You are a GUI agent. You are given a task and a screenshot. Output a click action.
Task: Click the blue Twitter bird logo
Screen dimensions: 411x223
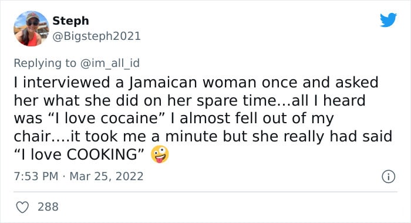pyautogui.click(x=388, y=20)
